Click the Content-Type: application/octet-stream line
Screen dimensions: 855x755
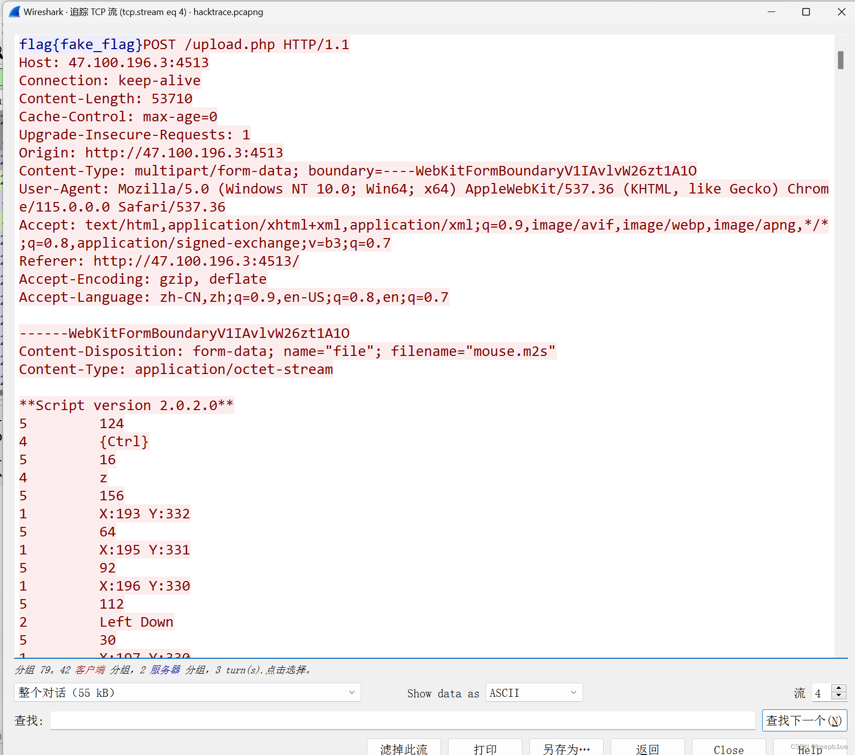[x=176, y=369]
